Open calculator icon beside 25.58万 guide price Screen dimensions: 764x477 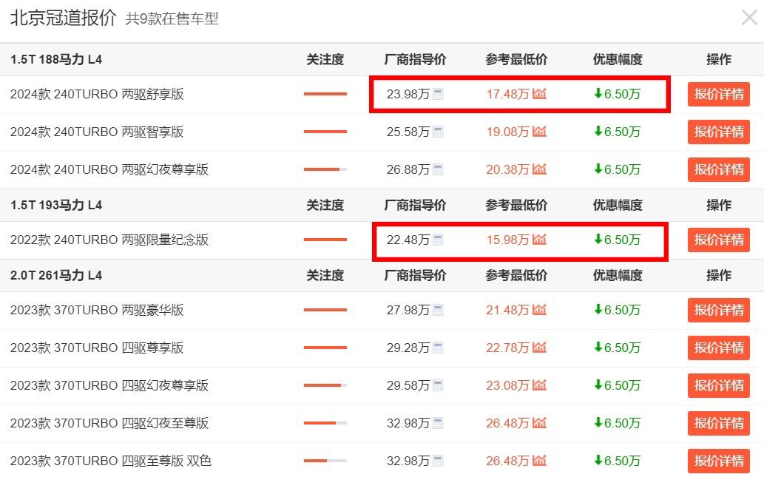(438, 132)
